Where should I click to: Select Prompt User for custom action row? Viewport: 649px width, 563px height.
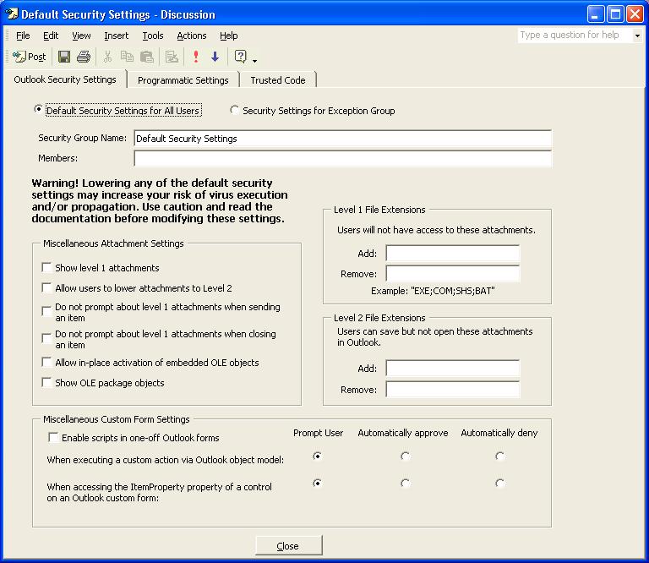(318, 456)
